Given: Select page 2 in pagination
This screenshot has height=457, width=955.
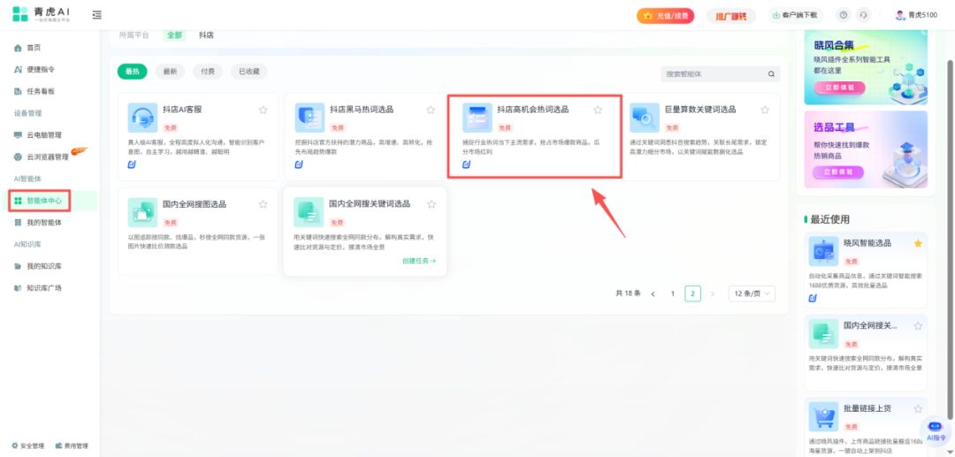Looking at the screenshot, I should pos(692,294).
